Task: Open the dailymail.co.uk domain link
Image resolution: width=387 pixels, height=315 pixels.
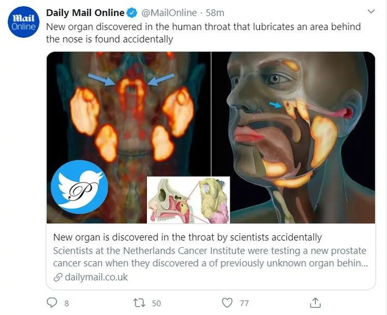Action: point(96,277)
